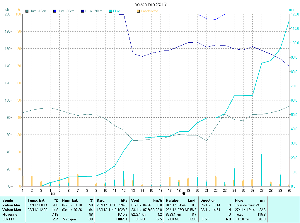Click the 30/11/ date row label

tap(8, 219)
